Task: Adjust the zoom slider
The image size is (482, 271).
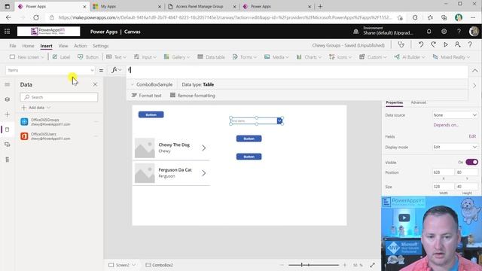Action: pyautogui.click(x=313, y=265)
